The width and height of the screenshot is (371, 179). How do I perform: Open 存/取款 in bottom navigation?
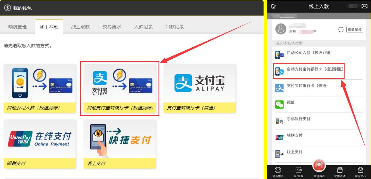pos(298,172)
